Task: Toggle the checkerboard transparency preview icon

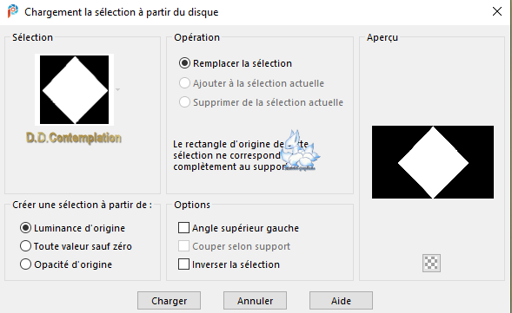Action: [431, 263]
